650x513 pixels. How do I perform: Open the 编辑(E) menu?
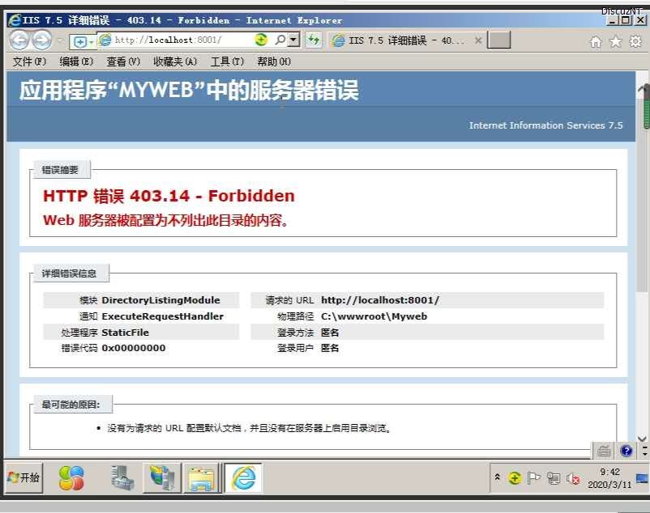[76, 61]
